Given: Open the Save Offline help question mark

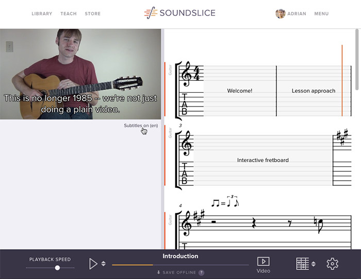Looking at the screenshot, I should [x=201, y=272].
